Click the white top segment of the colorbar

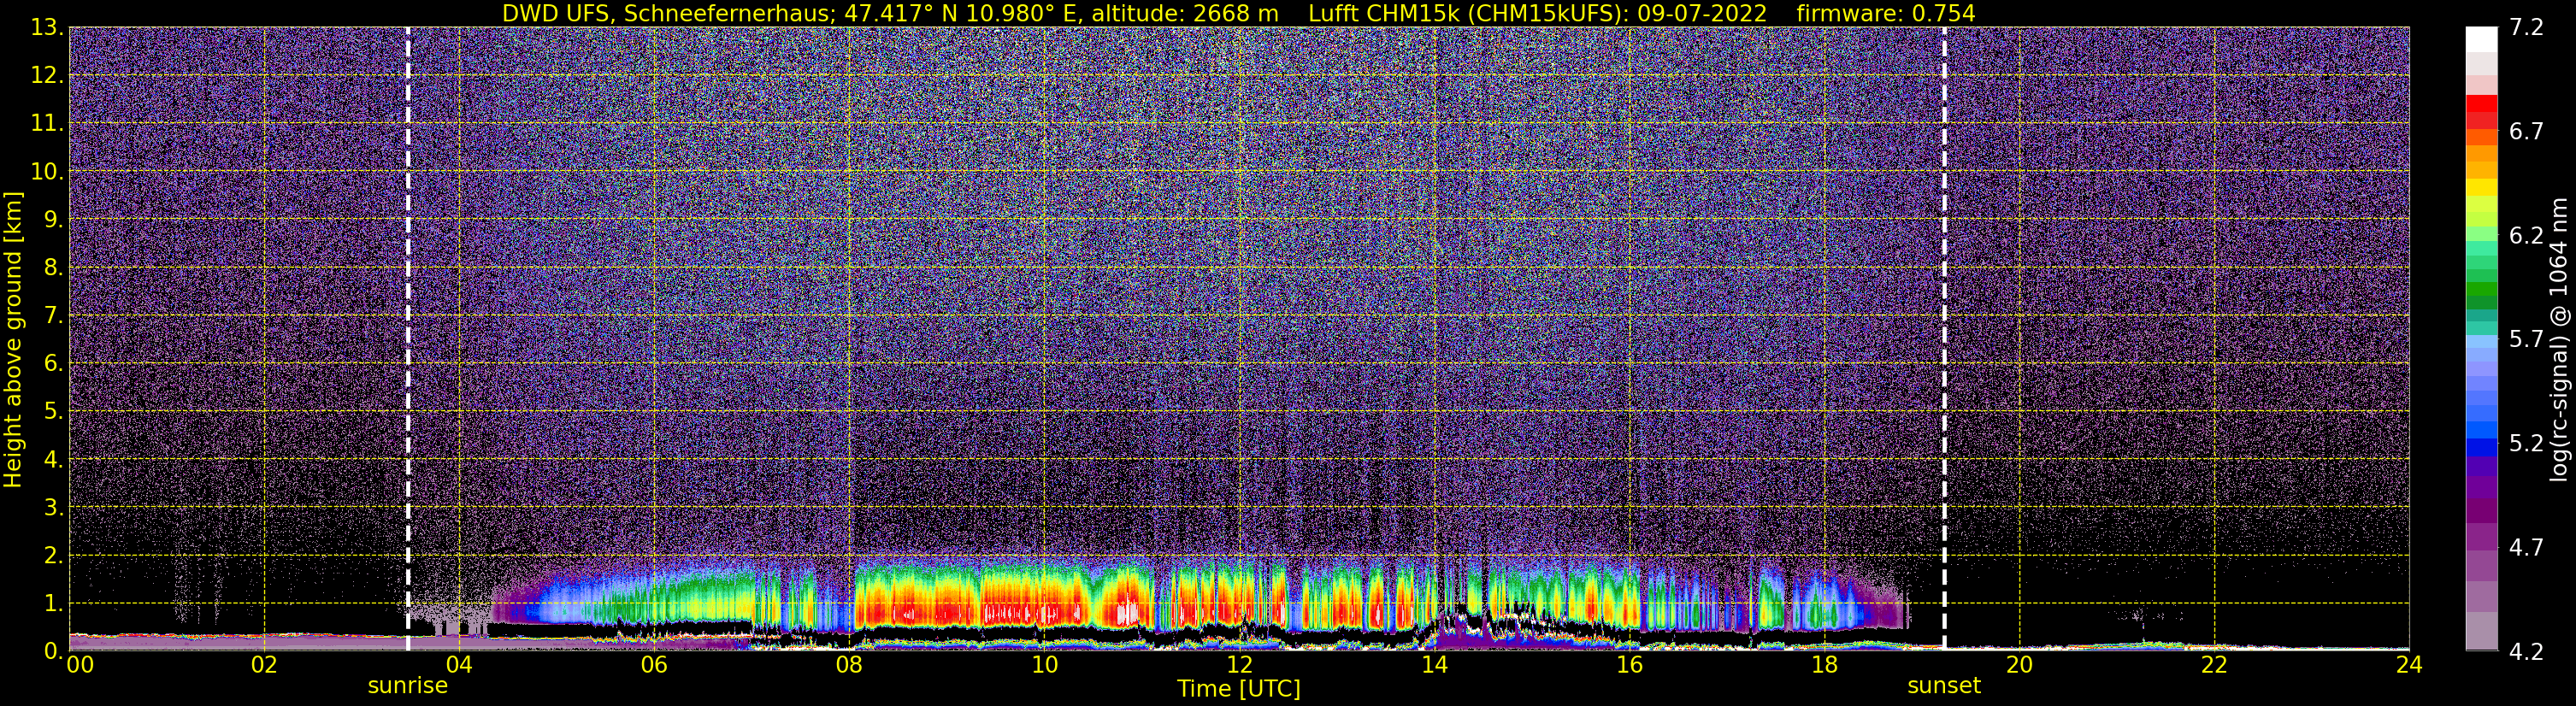[x=2481, y=39]
